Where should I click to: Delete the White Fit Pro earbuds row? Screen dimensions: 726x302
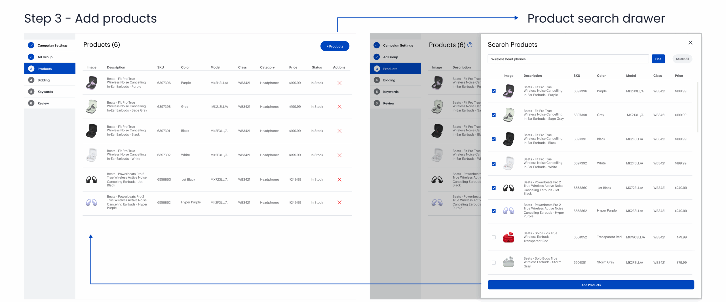tap(339, 155)
